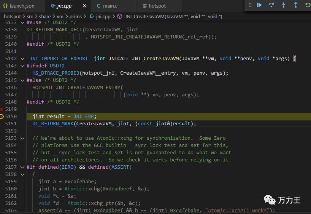Screen dimensions: 311x214
Task: Collapse the code fold at line 5137
Action: (x=23, y=22)
